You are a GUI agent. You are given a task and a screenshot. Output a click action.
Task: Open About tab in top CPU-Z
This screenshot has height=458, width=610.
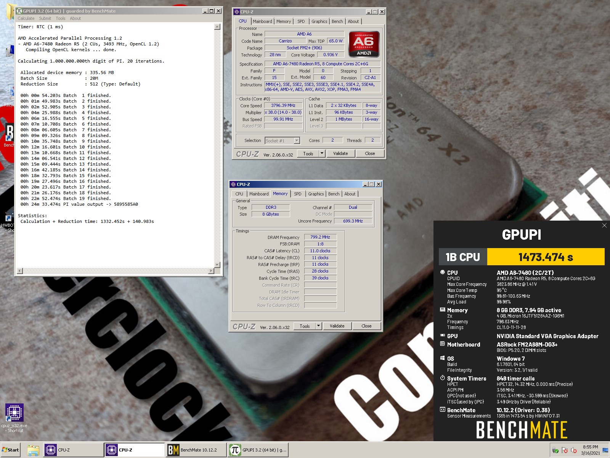(x=353, y=21)
